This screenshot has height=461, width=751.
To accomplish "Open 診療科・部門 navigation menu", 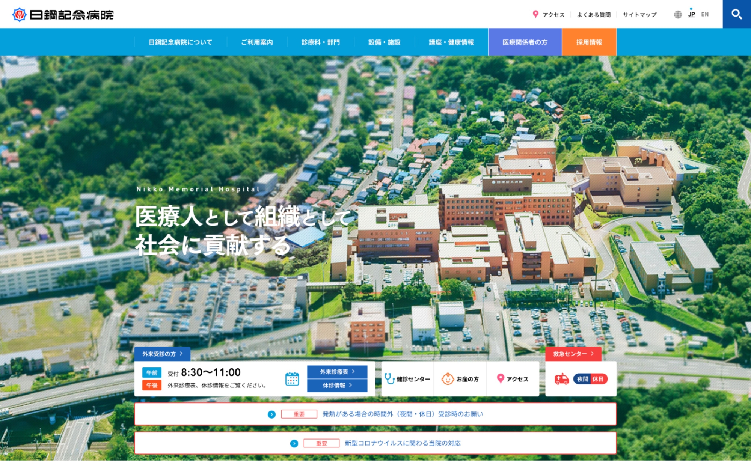I will point(320,42).
